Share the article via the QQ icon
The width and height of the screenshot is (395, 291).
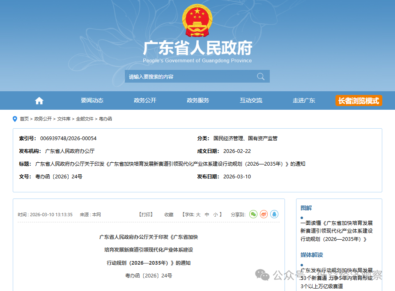[275, 214]
